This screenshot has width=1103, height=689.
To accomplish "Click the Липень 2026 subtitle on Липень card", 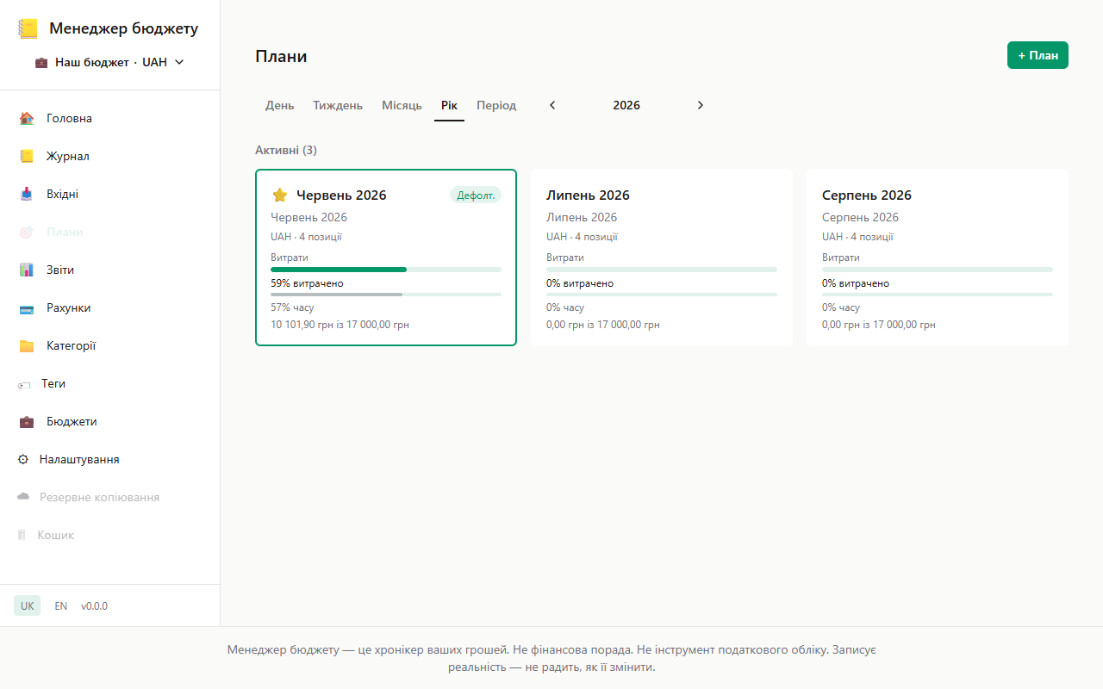I will tap(582, 217).
